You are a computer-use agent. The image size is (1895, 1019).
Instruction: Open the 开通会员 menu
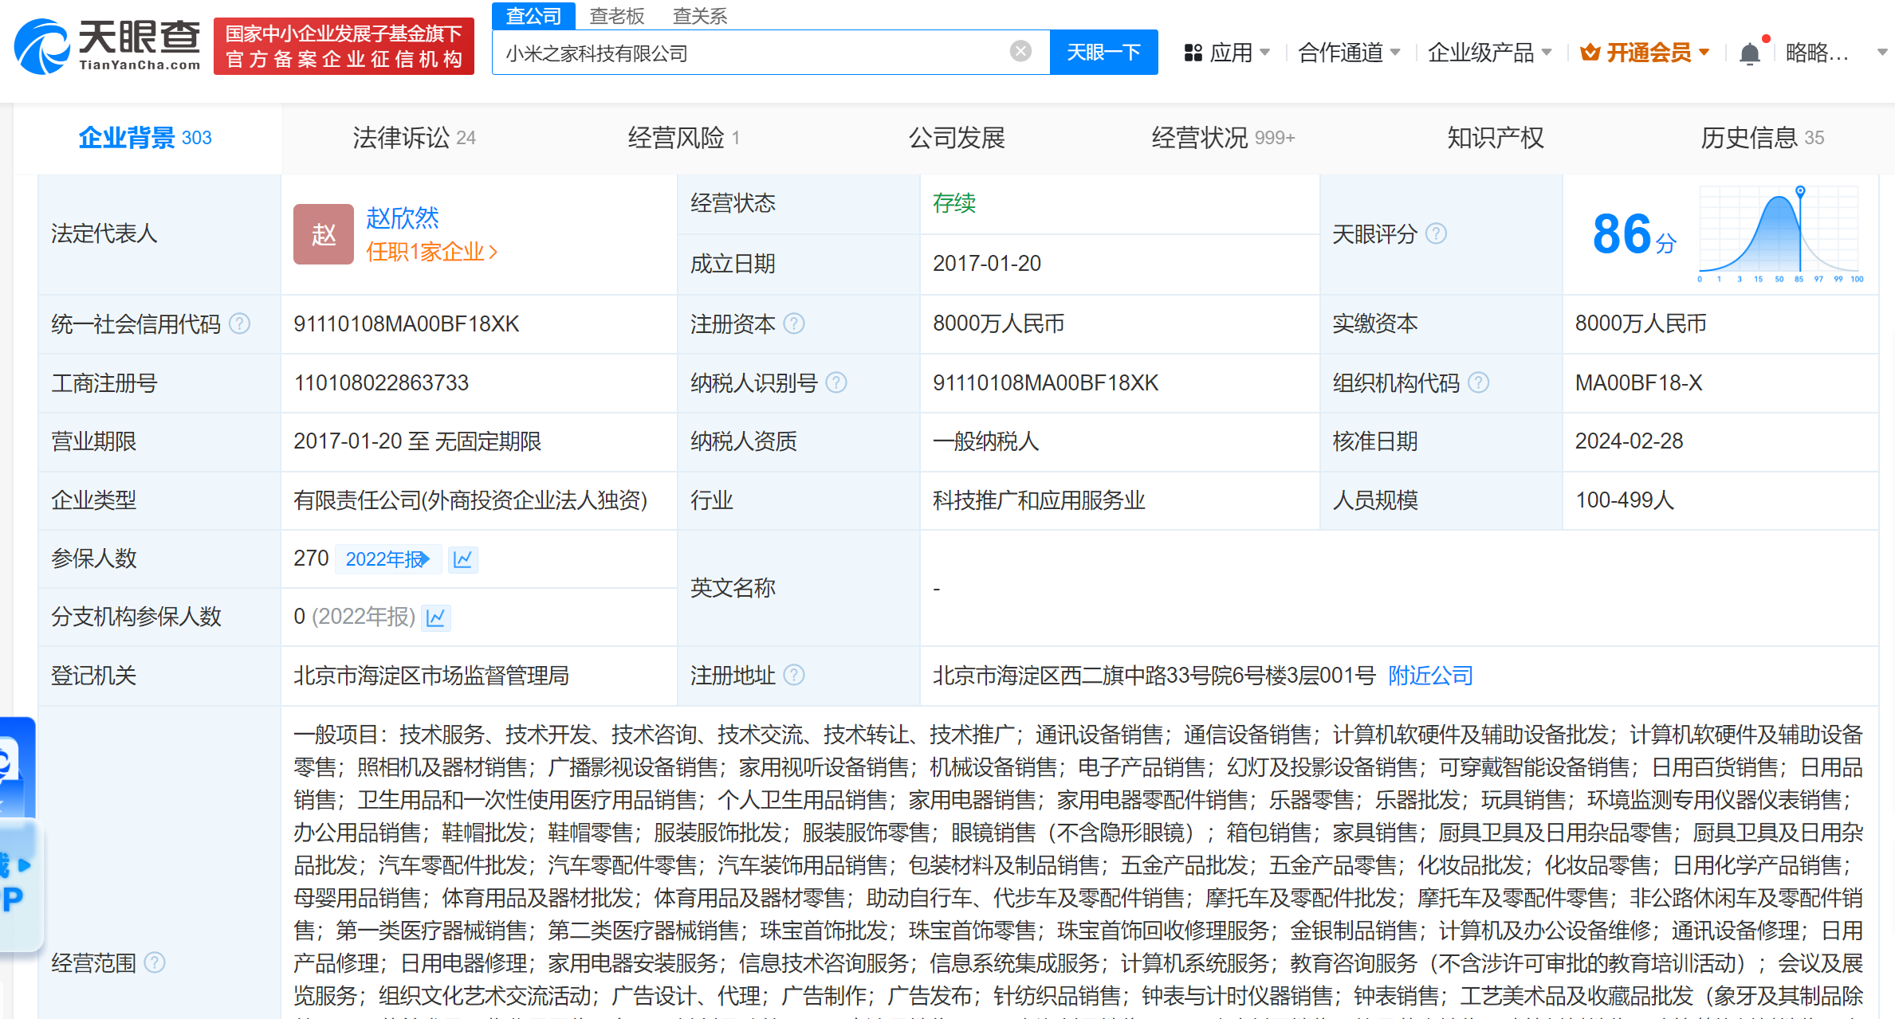click(1645, 53)
